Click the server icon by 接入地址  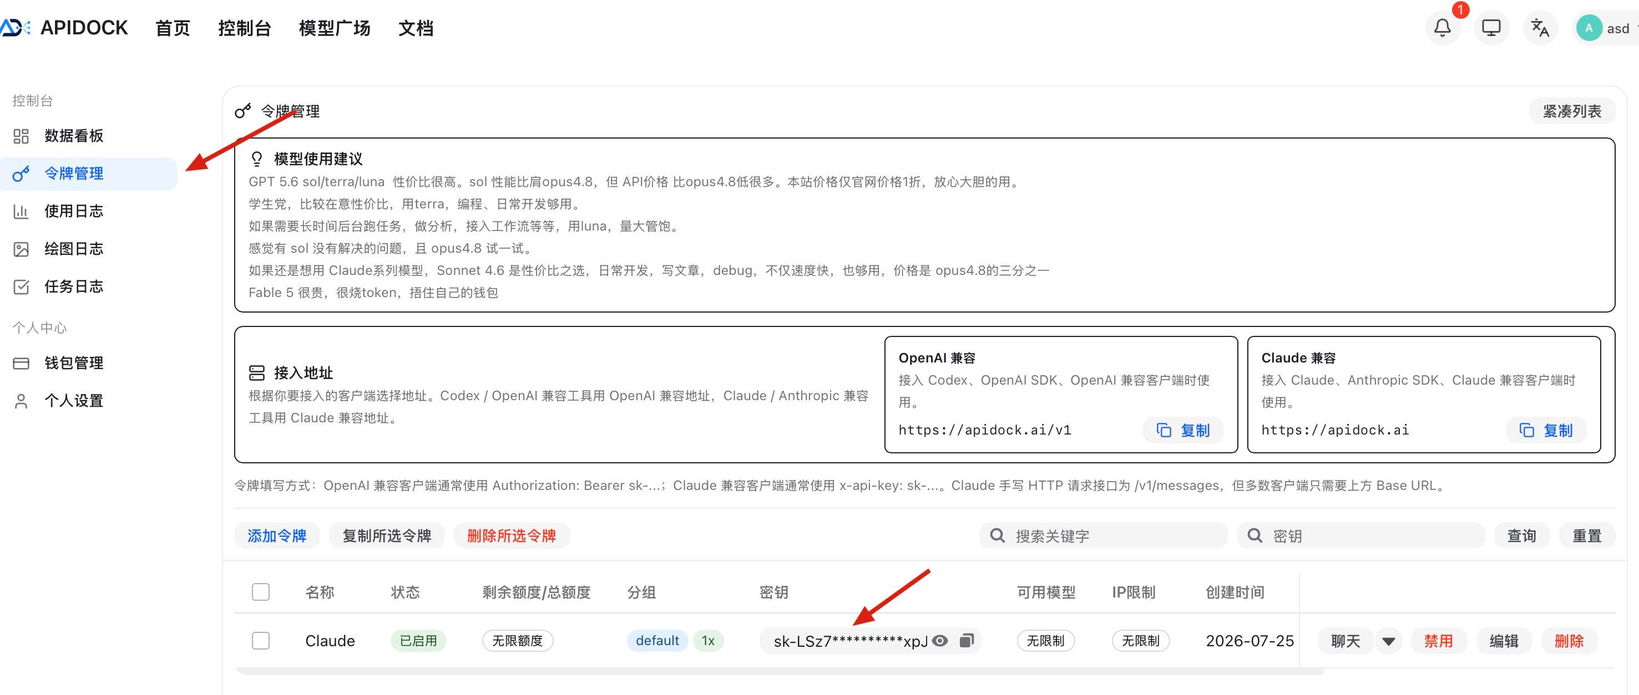(x=256, y=373)
